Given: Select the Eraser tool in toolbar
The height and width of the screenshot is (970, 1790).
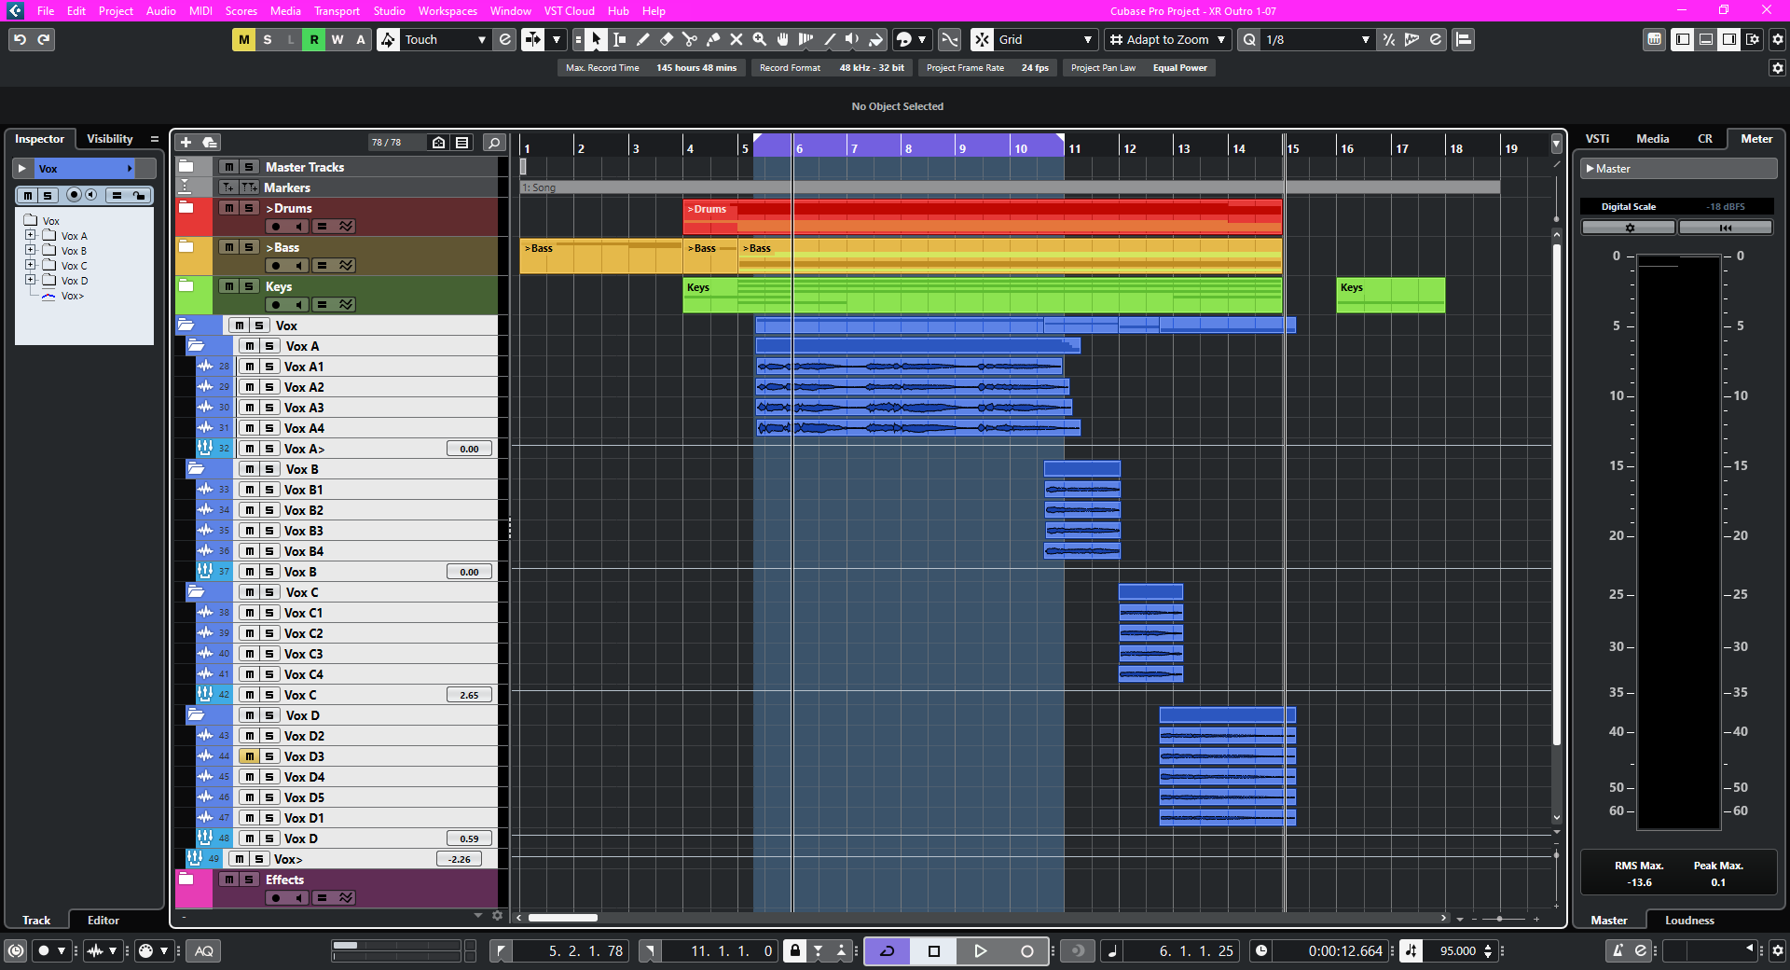Looking at the screenshot, I should pyautogui.click(x=666, y=39).
